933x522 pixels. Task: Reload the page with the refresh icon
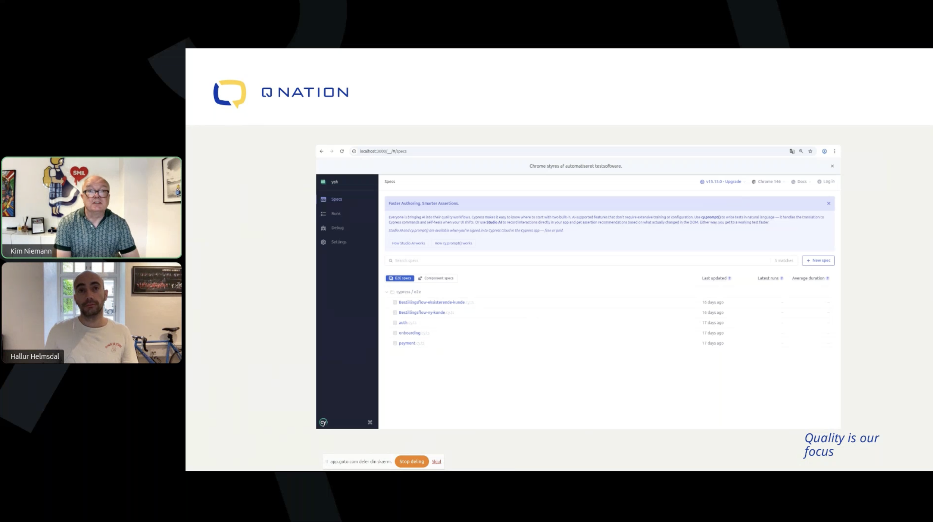point(342,151)
